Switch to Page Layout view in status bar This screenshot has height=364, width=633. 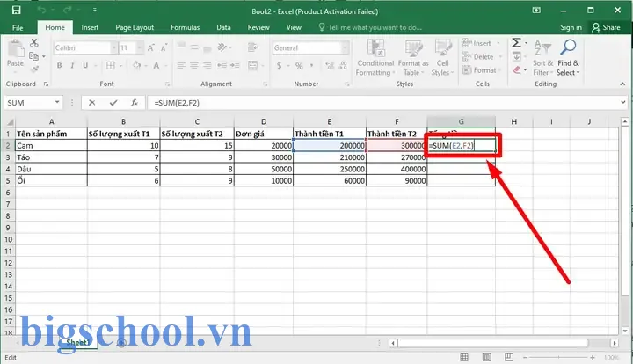click(487, 357)
